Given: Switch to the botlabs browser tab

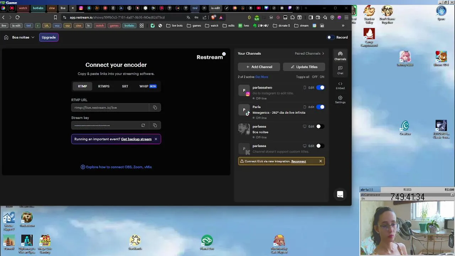Looking at the screenshot, I should [x=38, y=8].
